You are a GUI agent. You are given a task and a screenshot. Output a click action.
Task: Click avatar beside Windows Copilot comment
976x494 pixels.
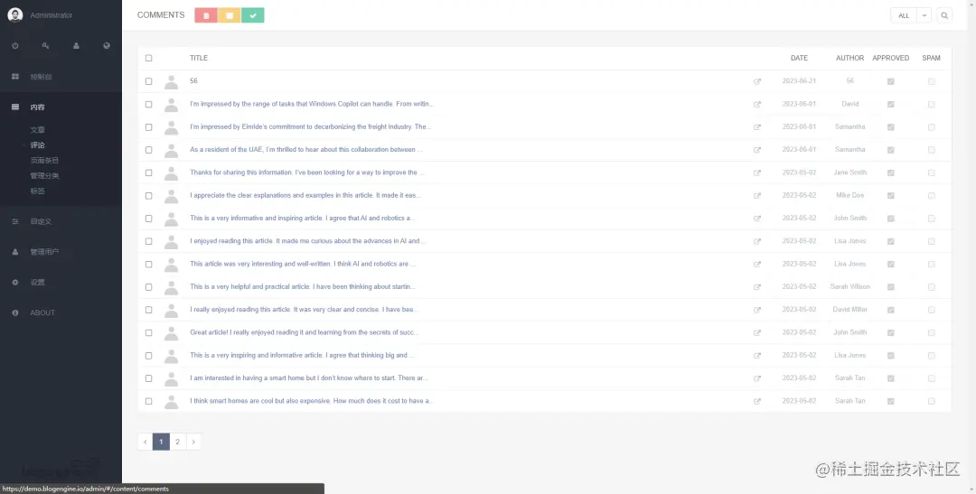click(171, 105)
